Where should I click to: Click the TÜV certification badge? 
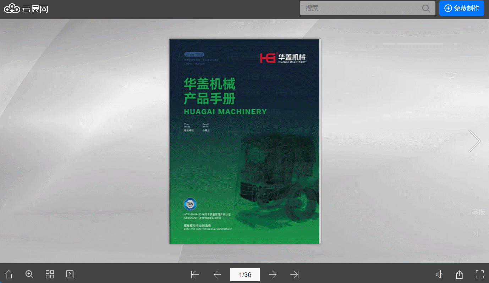pyautogui.click(x=190, y=204)
